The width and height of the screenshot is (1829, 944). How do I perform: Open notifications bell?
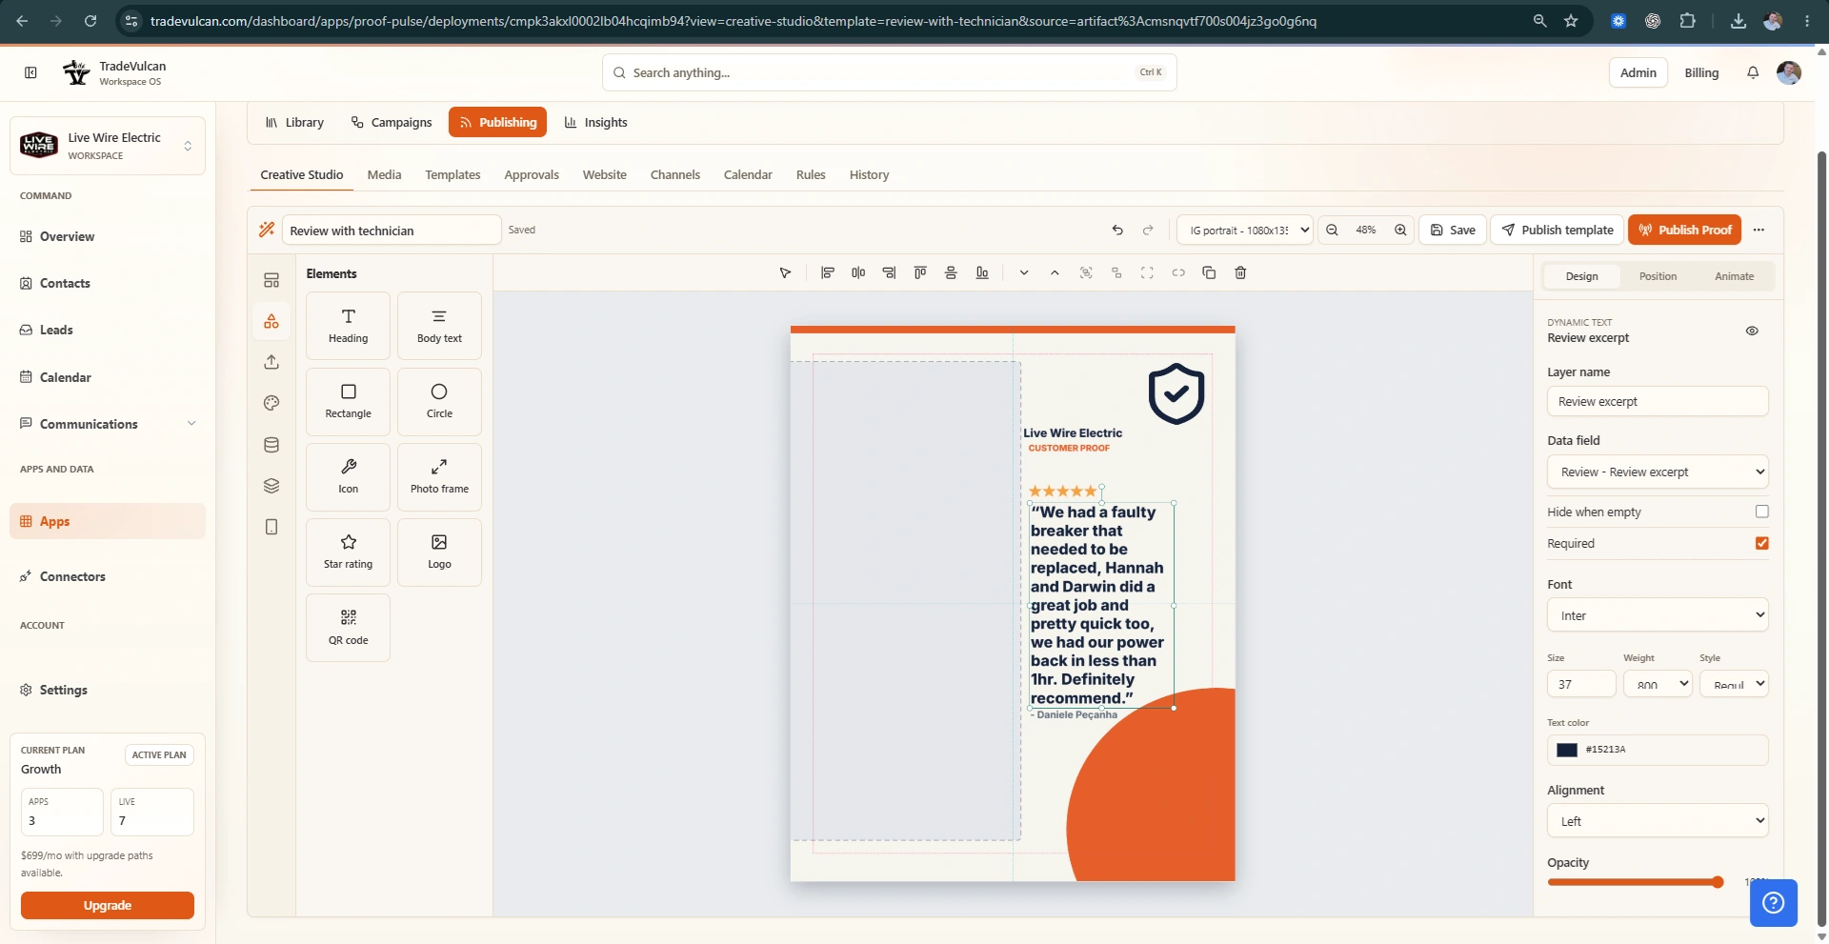click(x=1753, y=72)
